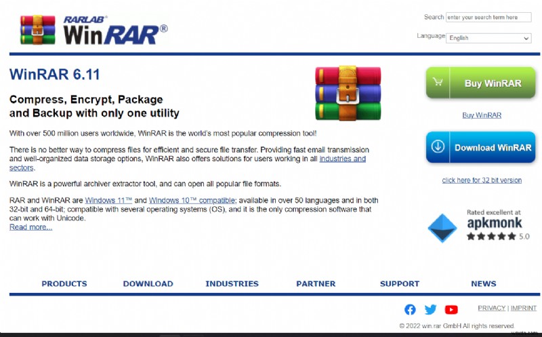Click the five-star rating under apkmonk
This screenshot has height=337, width=542.
[x=491, y=237]
